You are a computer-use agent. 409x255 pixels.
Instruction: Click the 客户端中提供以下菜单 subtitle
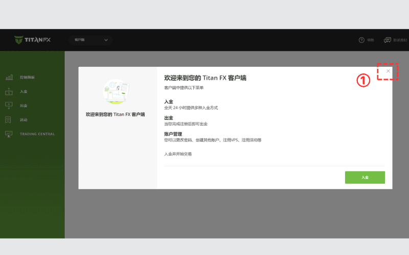coord(184,88)
